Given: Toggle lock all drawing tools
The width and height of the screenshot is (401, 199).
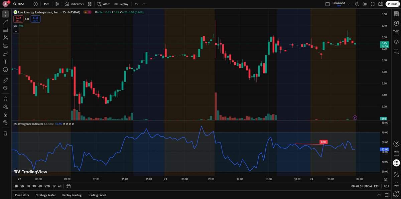Looking at the screenshot, I should coord(5,115).
